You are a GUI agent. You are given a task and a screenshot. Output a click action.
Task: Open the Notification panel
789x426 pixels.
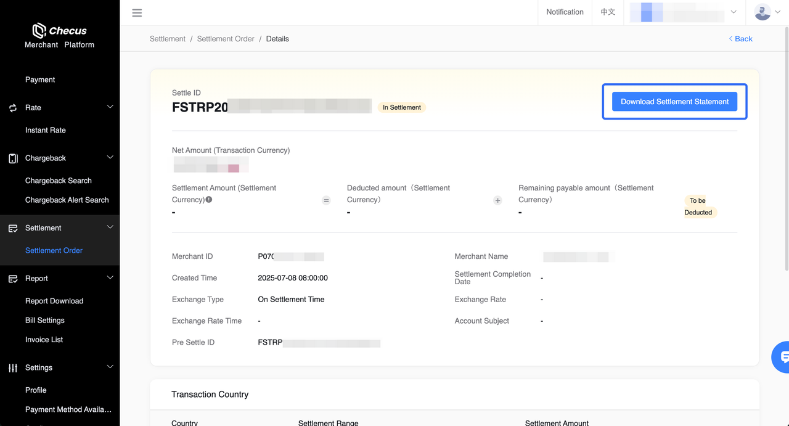[565, 12]
